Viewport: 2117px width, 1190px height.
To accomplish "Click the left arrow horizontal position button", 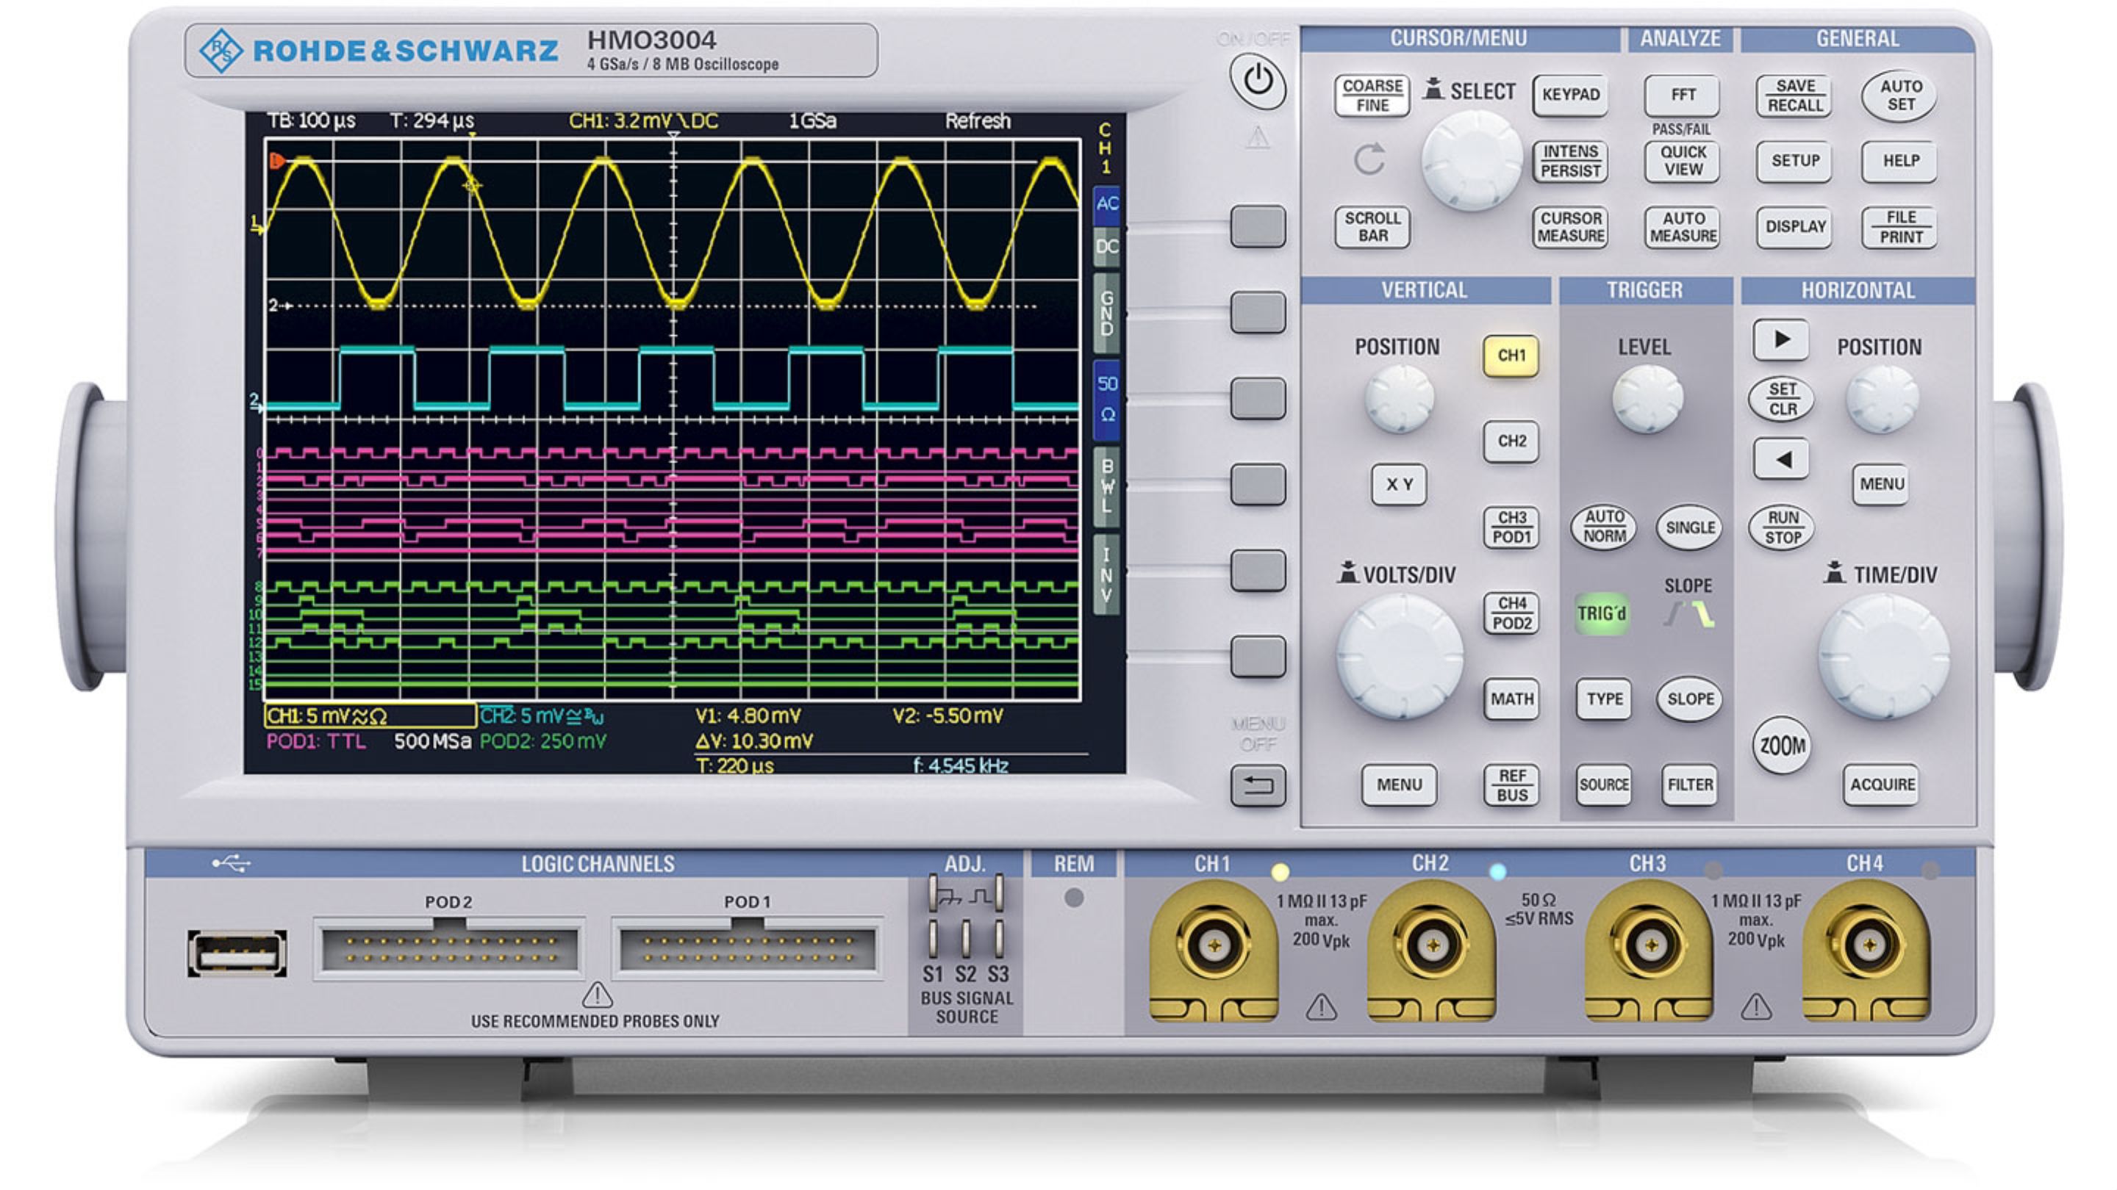I will click(x=1780, y=459).
